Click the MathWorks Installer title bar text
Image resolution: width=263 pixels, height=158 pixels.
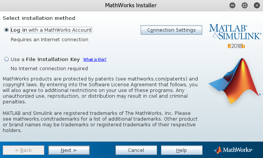click(131, 5)
